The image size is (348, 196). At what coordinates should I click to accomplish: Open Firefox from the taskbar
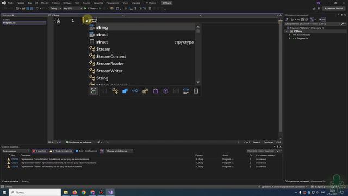74,192
